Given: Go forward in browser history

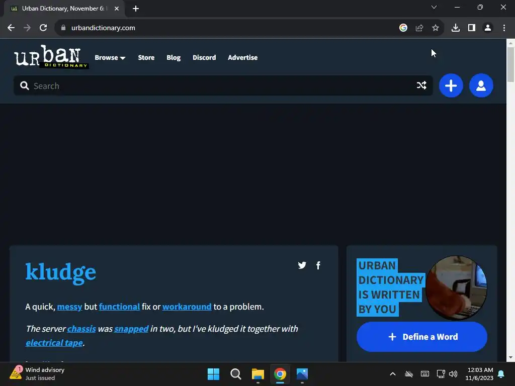Looking at the screenshot, I should 27,28.
